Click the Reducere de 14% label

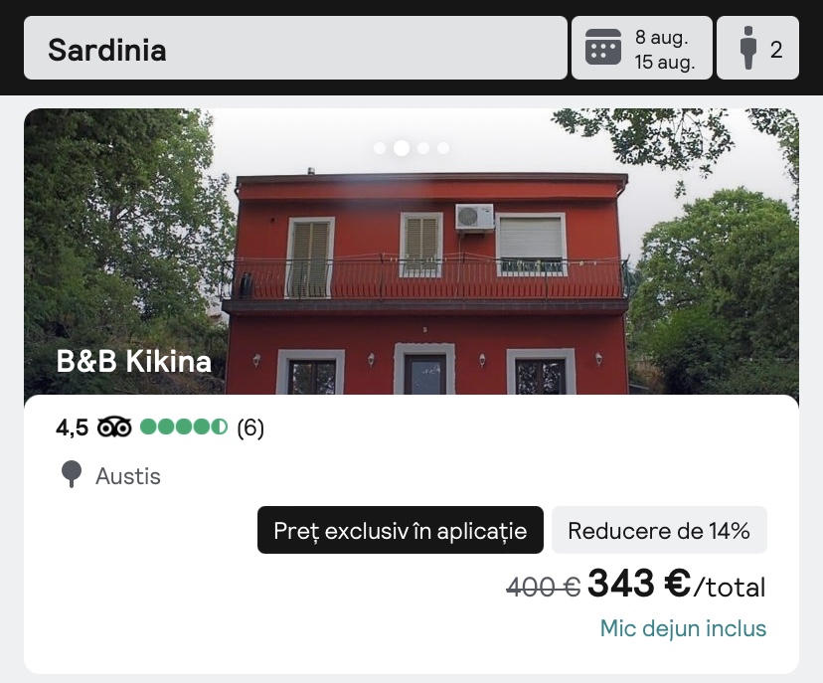pos(659,530)
